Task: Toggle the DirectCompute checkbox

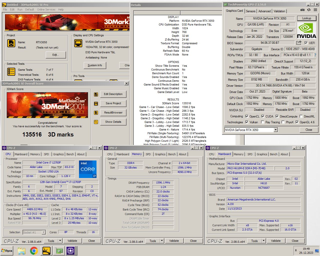Action: pyautogui.click(x=277, y=116)
